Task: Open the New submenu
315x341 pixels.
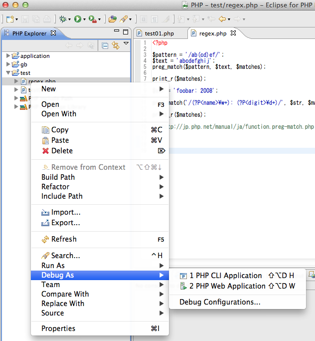Action: pyautogui.click(x=100, y=89)
